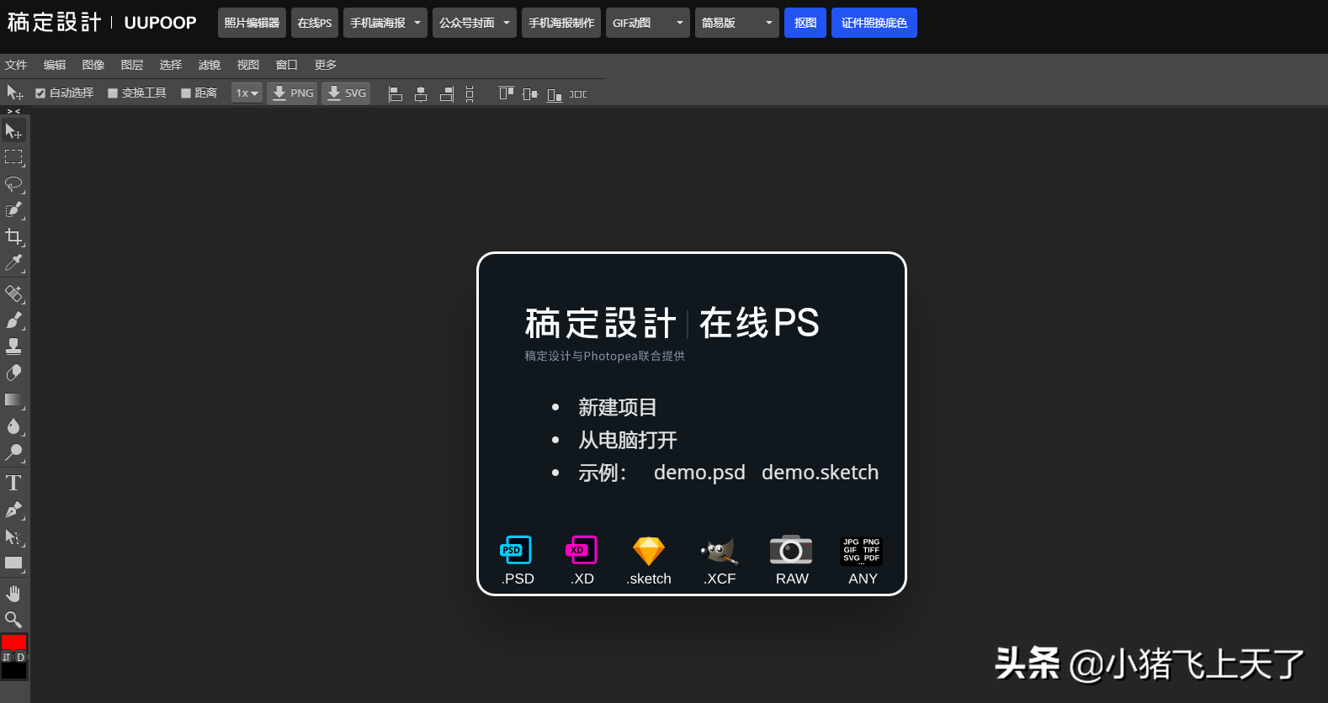
Task: Click the align right edges icon
Action: tap(447, 94)
